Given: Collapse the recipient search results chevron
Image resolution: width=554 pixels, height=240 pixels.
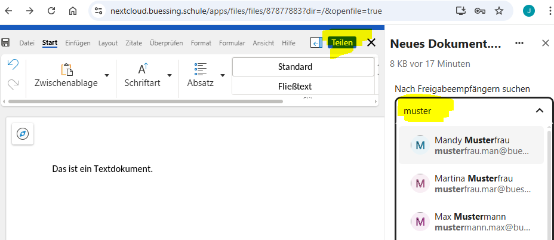Looking at the screenshot, I should click(539, 110).
